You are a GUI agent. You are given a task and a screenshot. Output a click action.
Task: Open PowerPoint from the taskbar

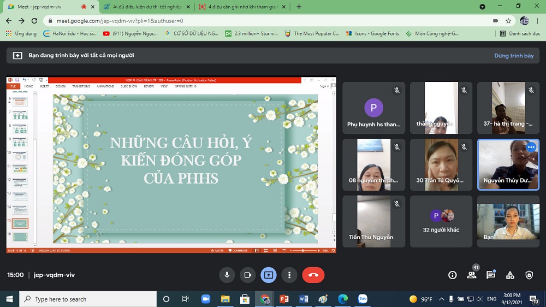tap(284, 299)
